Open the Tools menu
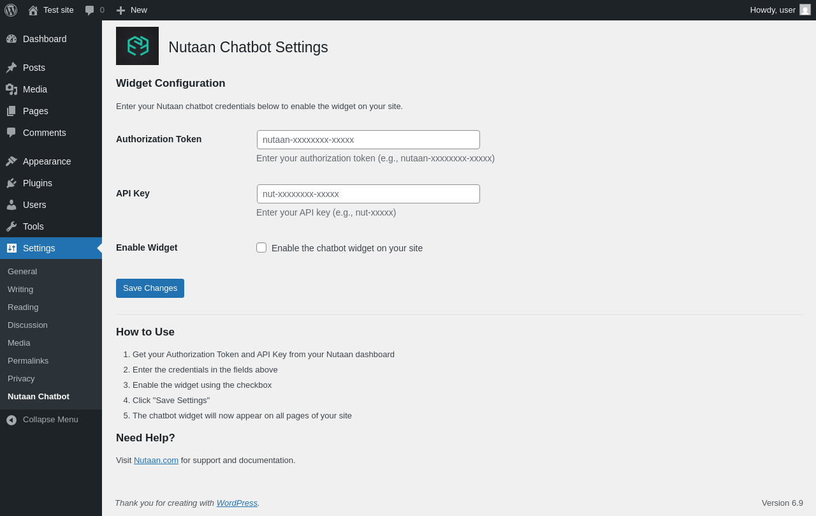Image resolution: width=816 pixels, height=516 pixels. click(33, 226)
